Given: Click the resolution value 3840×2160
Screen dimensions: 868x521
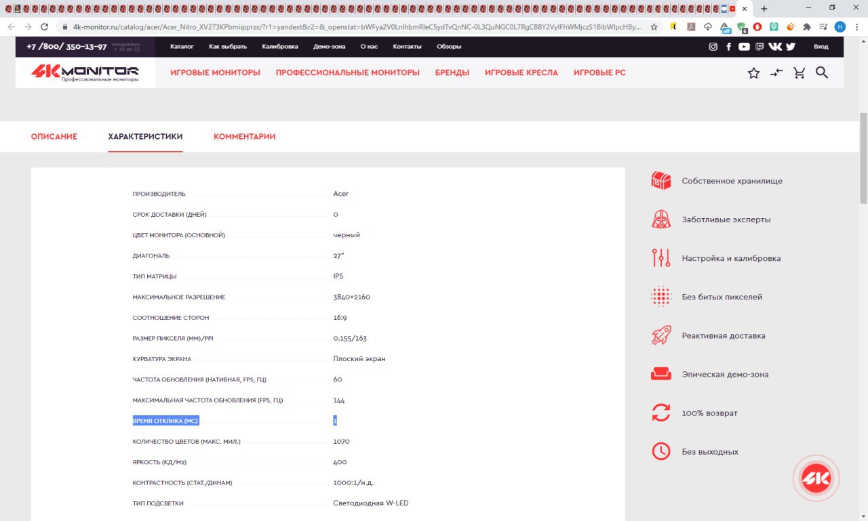Looking at the screenshot, I should (x=352, y=297).
